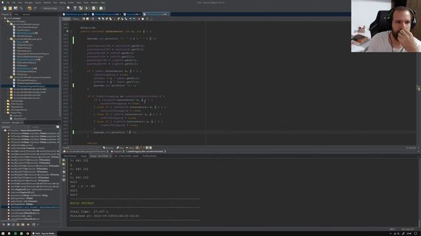Click the Previous button in find bar
The height and width of the screenshot is (236, 421).
[109, 147]
